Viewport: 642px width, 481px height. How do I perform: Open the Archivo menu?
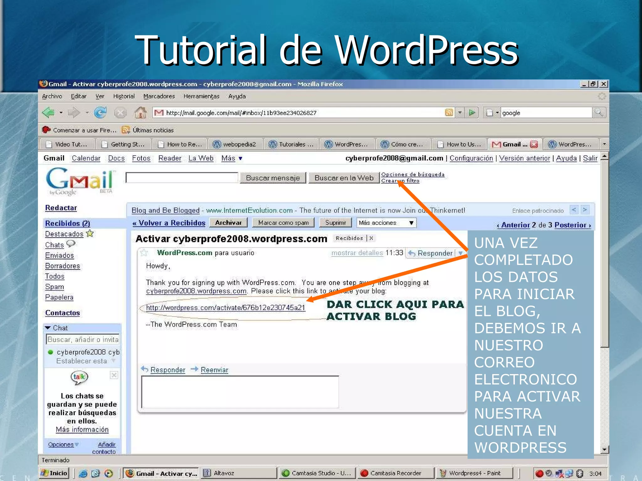pyautogui.click(x=52, y=96)
